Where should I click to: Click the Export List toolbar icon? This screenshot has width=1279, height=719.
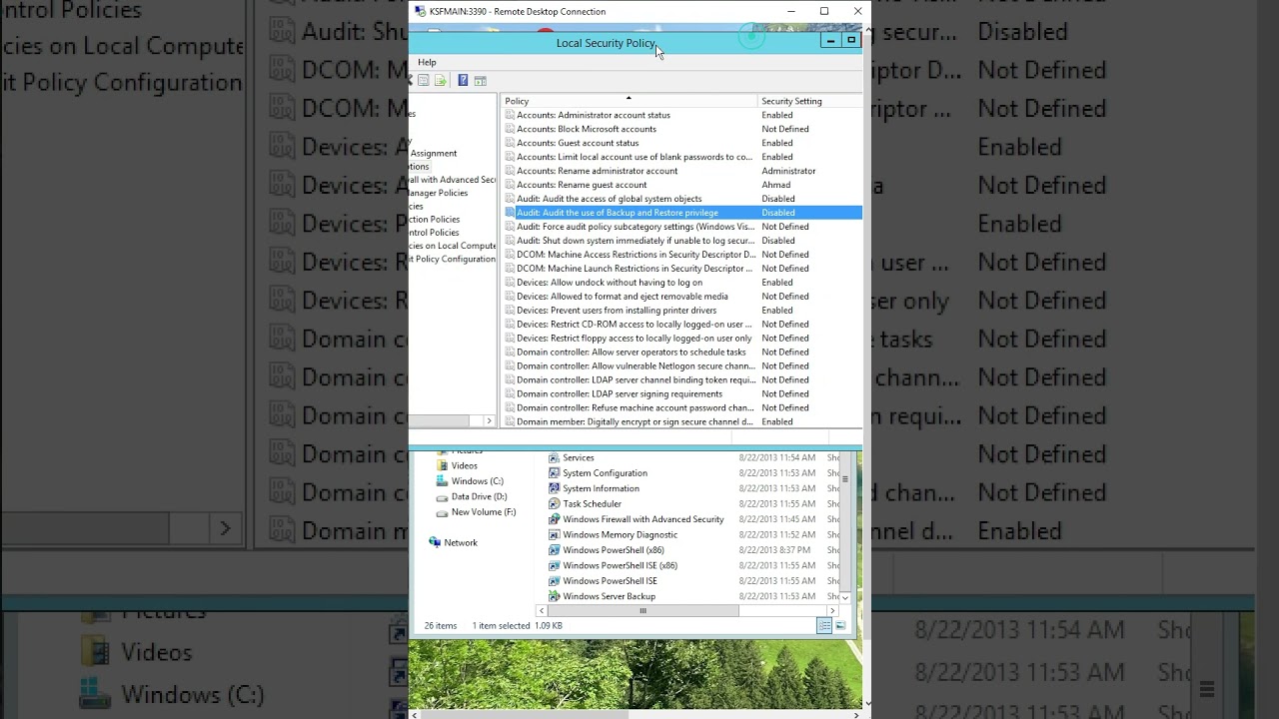(440, 80)
